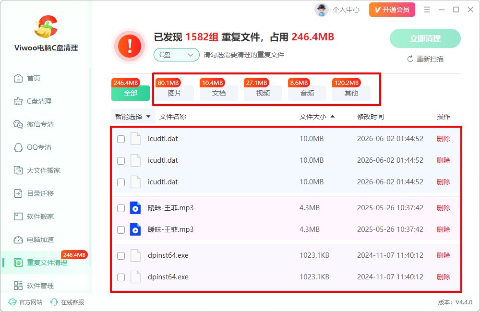
Task: Check the first icudtl.dat file checkbox
Action: 121,139
